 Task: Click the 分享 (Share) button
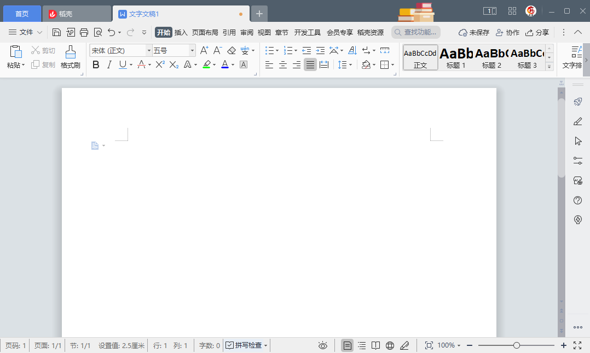(537, 32)
